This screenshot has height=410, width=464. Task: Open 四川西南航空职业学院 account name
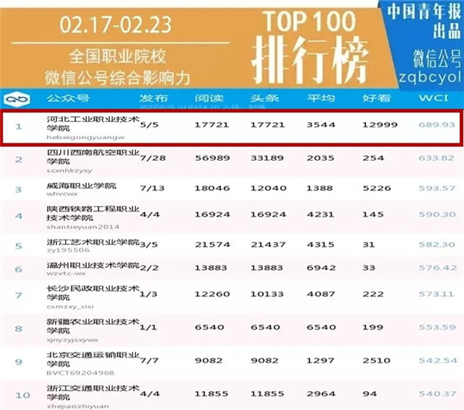[x=93, y=157]
